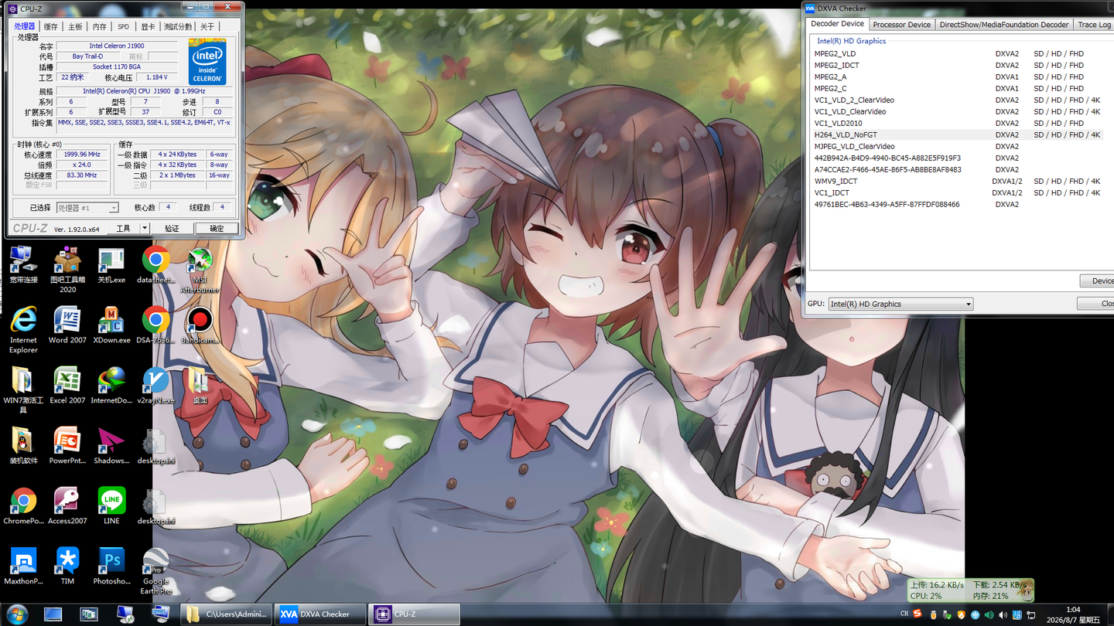This screenshot has height=626, width=1114.
Task: Select the Photosho... desktop shortcut
Action: coord(111,566)
